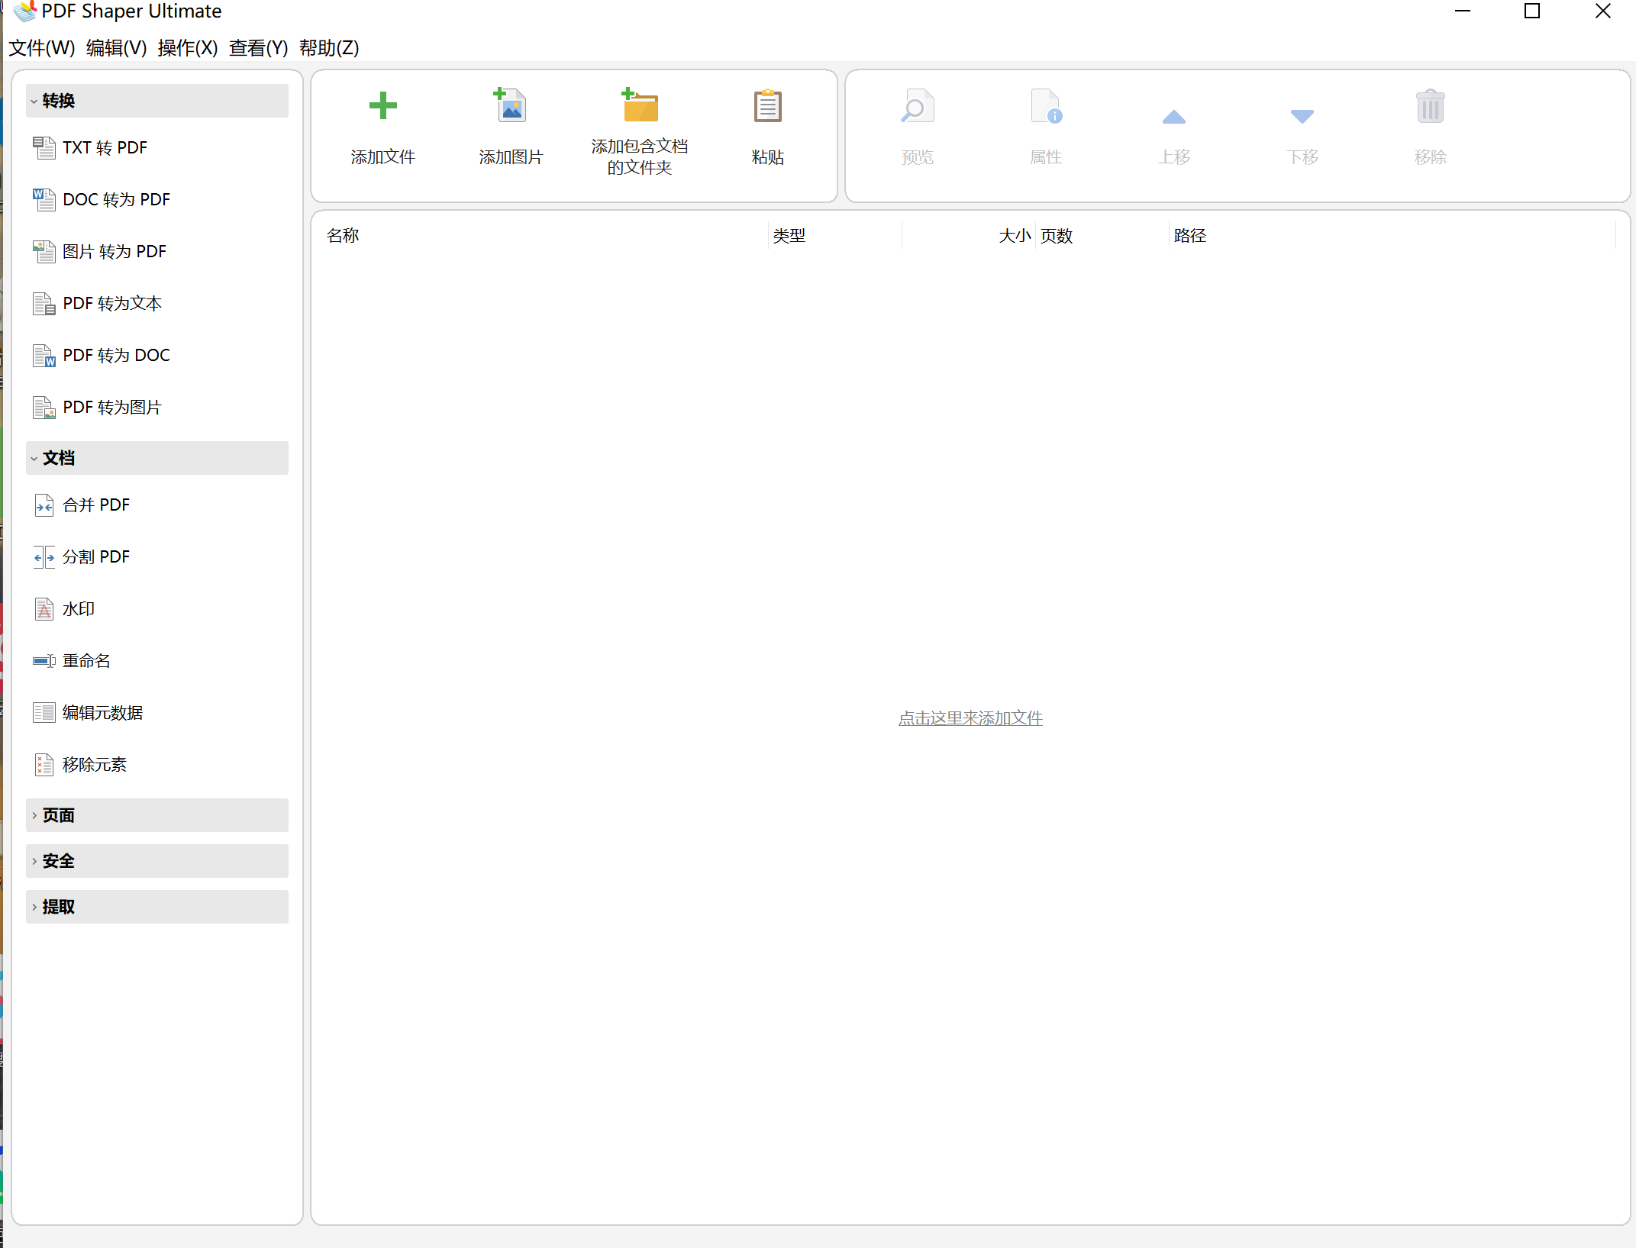The image size is (1636, 1248).
Task: Select the PDF 转为 DOC icon
Action: 44,355
